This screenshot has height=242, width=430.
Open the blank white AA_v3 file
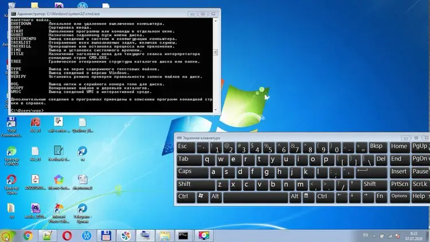(35, 153)
